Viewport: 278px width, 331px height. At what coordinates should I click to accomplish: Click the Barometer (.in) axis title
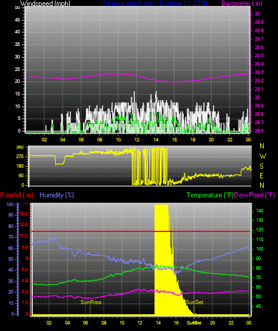[242, 4]
